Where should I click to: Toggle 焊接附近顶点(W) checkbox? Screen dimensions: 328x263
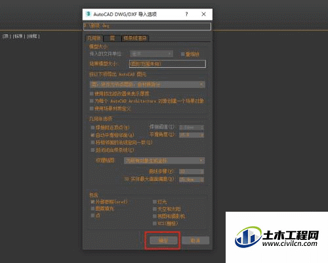click(x=92, y=128)
